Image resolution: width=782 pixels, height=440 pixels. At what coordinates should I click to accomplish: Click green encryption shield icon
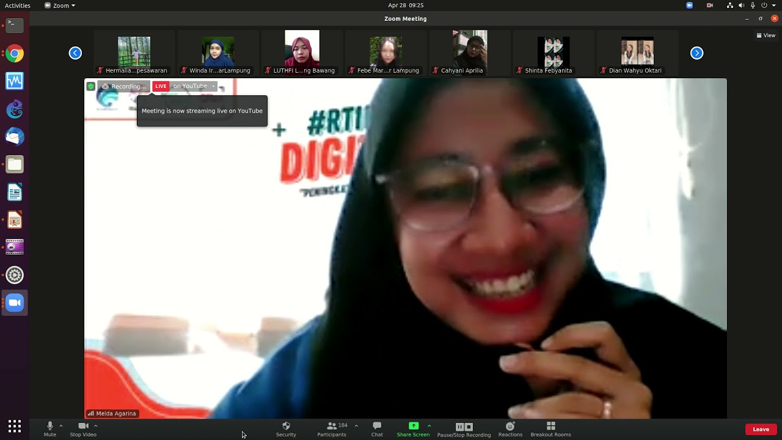[x=91, y=86]
